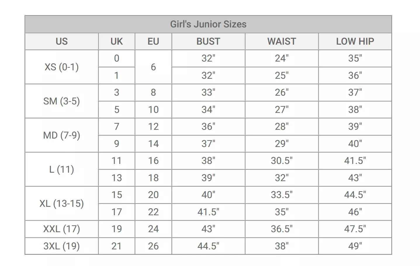Screen dimensions: 420x266
Task: Select the EU size 26 cell
Action: 153,246
